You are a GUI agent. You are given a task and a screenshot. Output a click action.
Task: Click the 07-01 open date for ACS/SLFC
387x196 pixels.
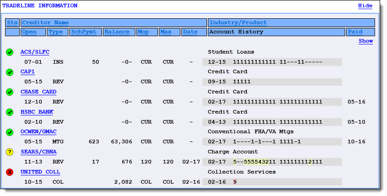33,62
